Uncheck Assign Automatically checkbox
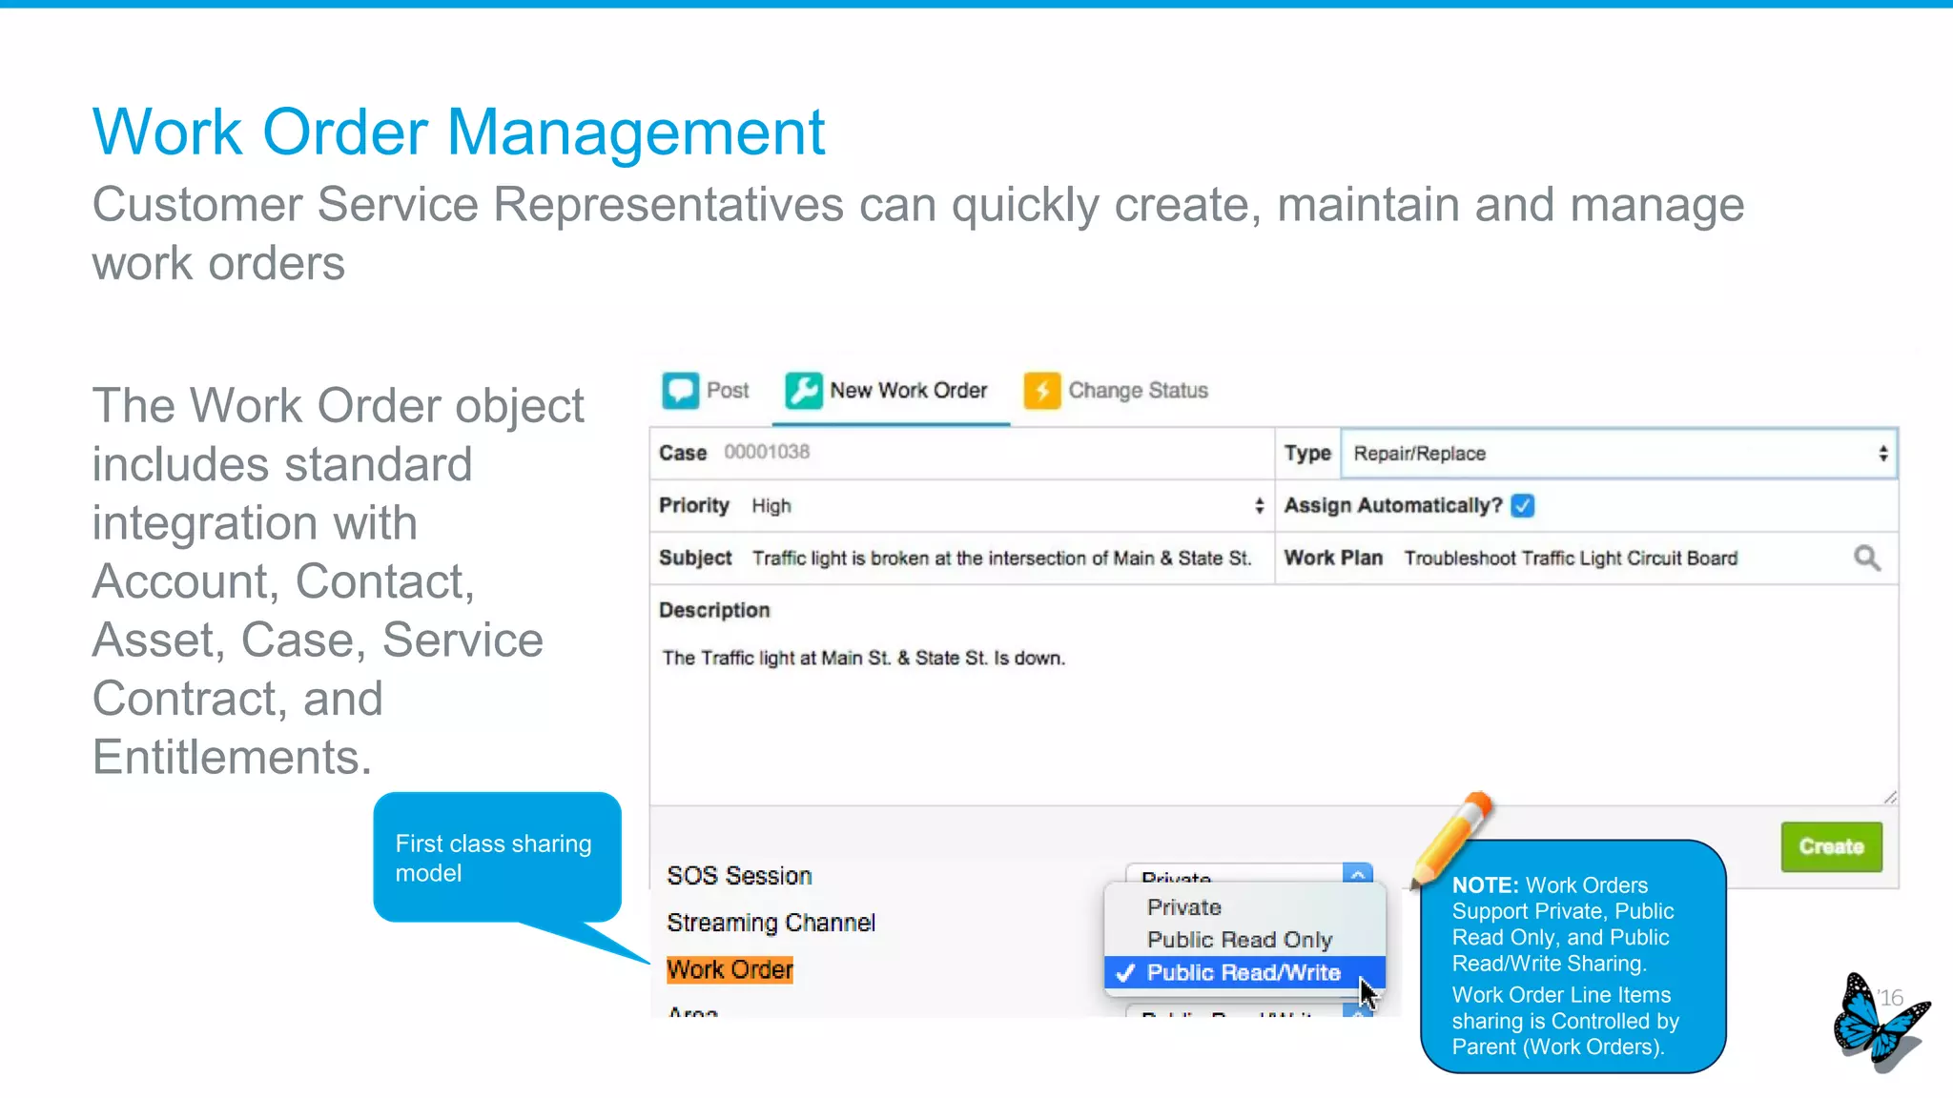This screenshot has width=1953, height=1098. [x=1523, y=505]
